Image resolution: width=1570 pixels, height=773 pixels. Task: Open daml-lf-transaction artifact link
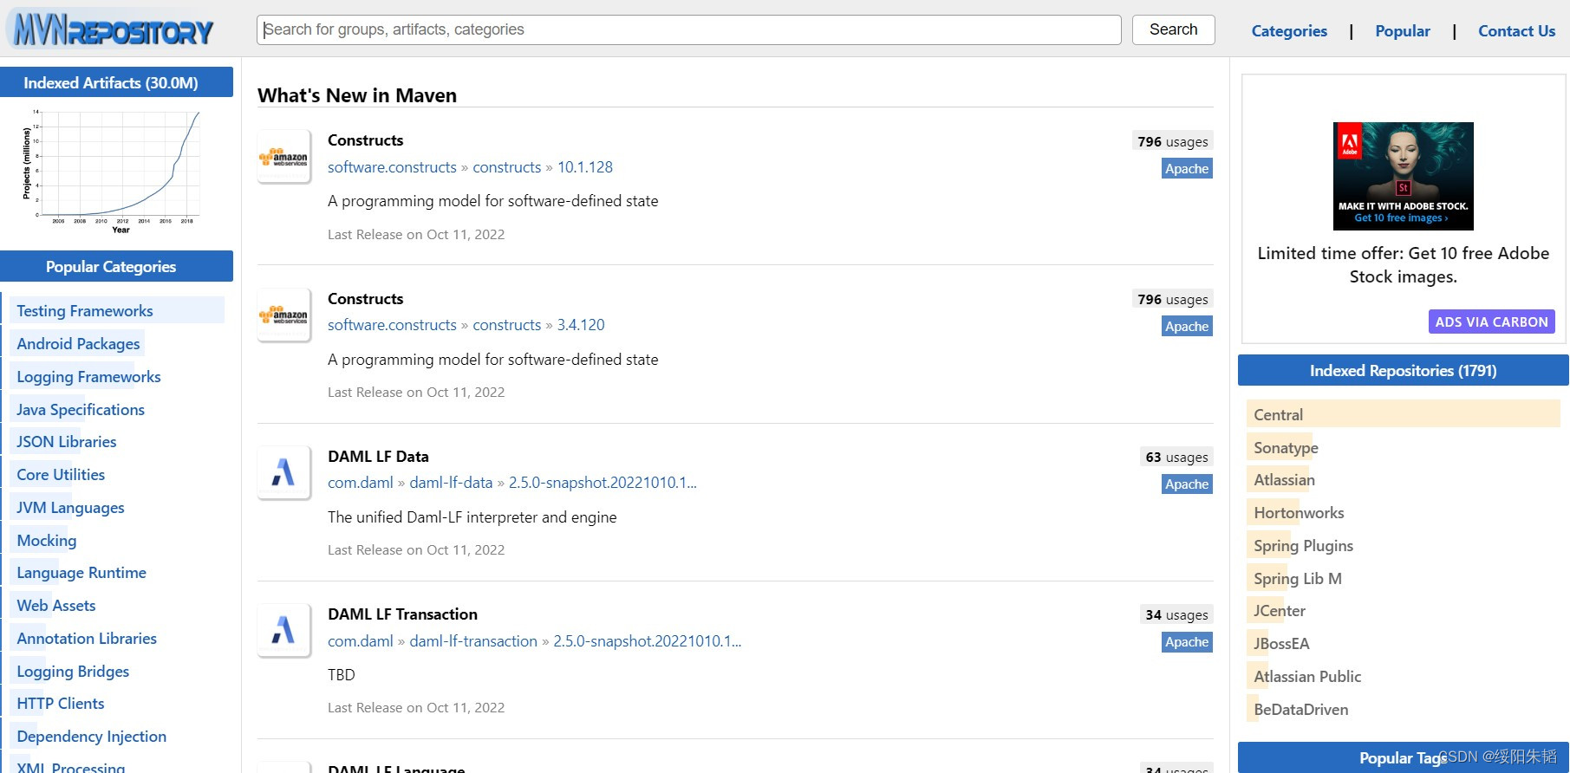tap(473, 641)
